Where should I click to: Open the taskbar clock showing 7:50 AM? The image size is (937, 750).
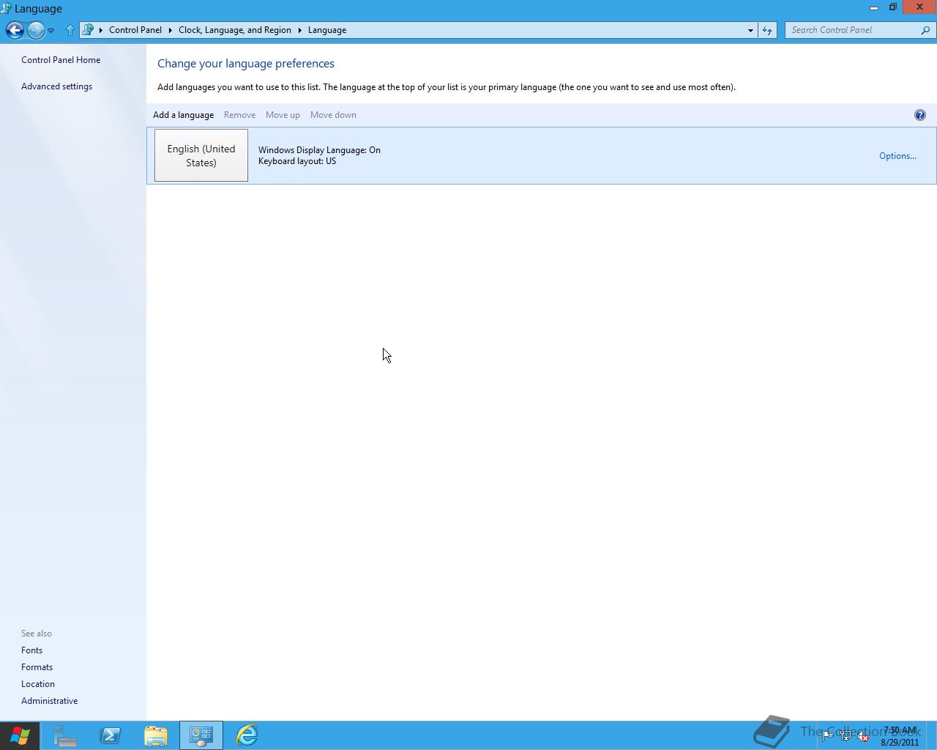pyautogui.click(x=900, y=736)
